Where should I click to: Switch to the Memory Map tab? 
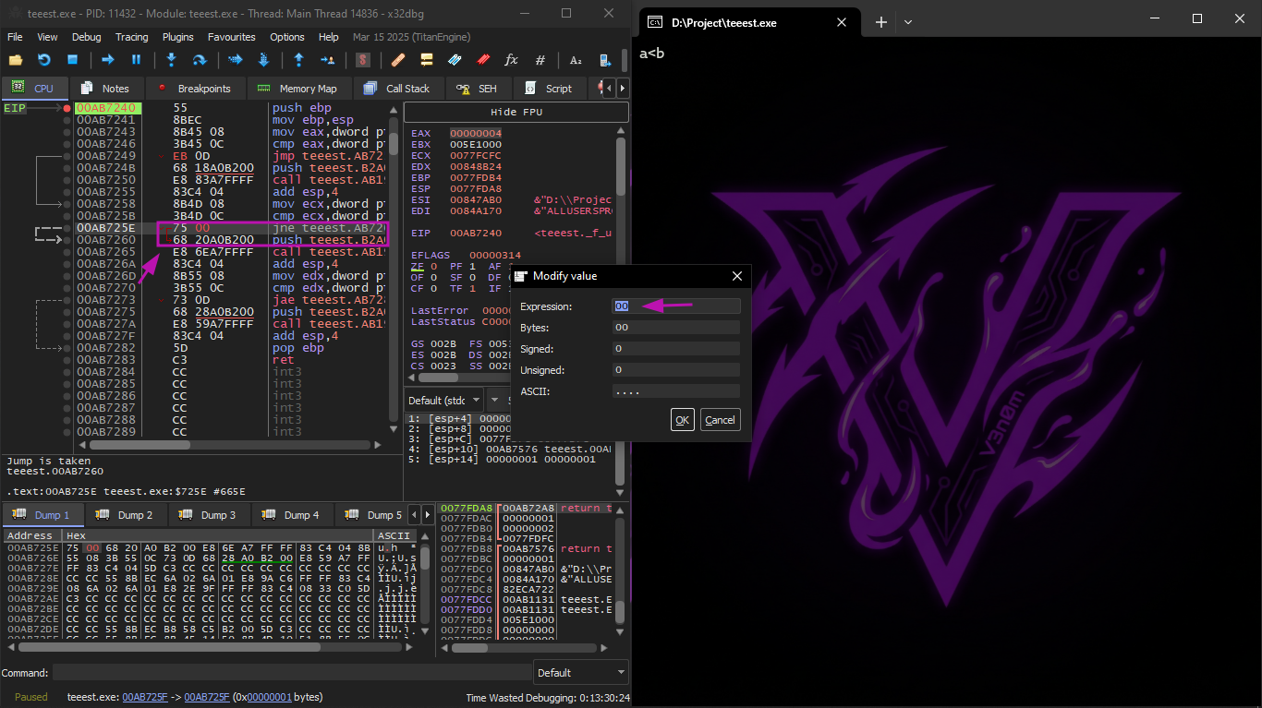coord(297,89)
